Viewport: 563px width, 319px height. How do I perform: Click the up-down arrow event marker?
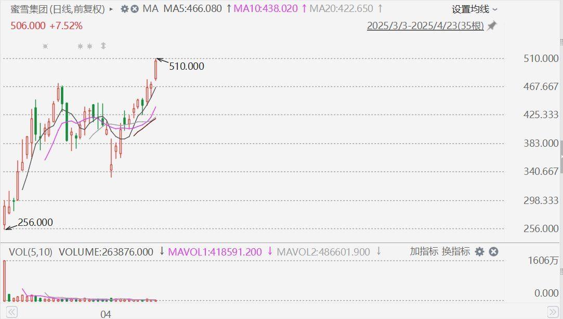point(103,46)
